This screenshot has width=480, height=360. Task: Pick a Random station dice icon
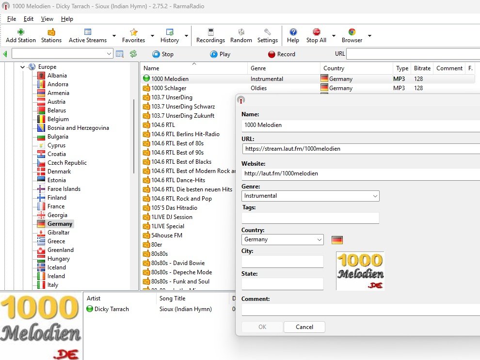(241, 32)
